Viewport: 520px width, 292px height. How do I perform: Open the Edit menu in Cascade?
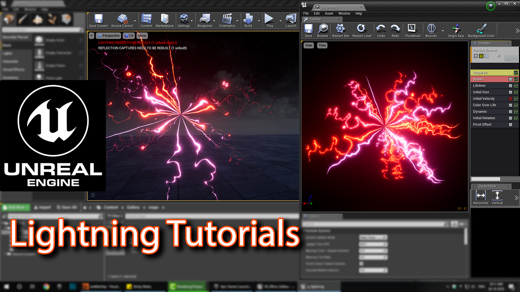(x=317, y=14)
